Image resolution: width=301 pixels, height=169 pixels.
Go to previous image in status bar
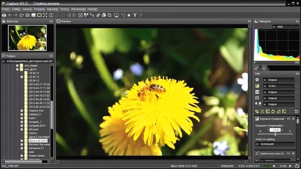(x=274, y=166)
